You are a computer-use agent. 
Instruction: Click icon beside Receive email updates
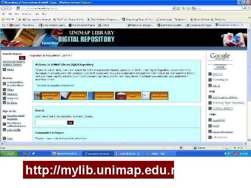[5, 117]
